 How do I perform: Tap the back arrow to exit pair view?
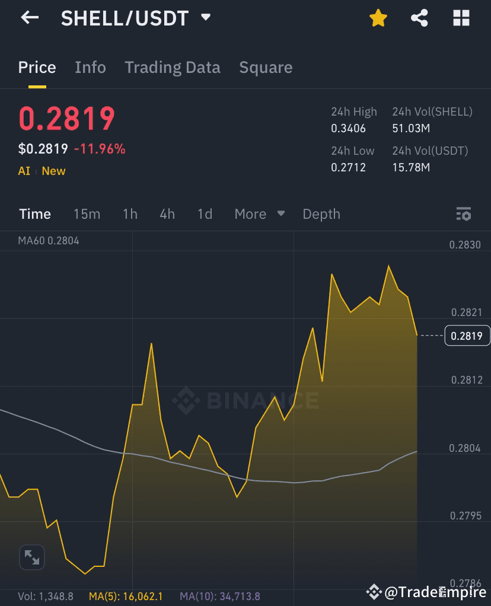click(x=28, y=18)
